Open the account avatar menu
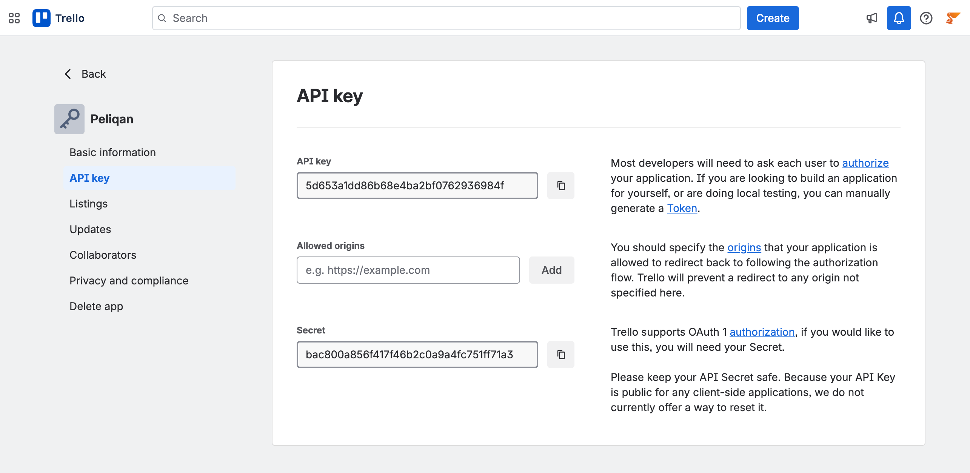 click(953, 18)
